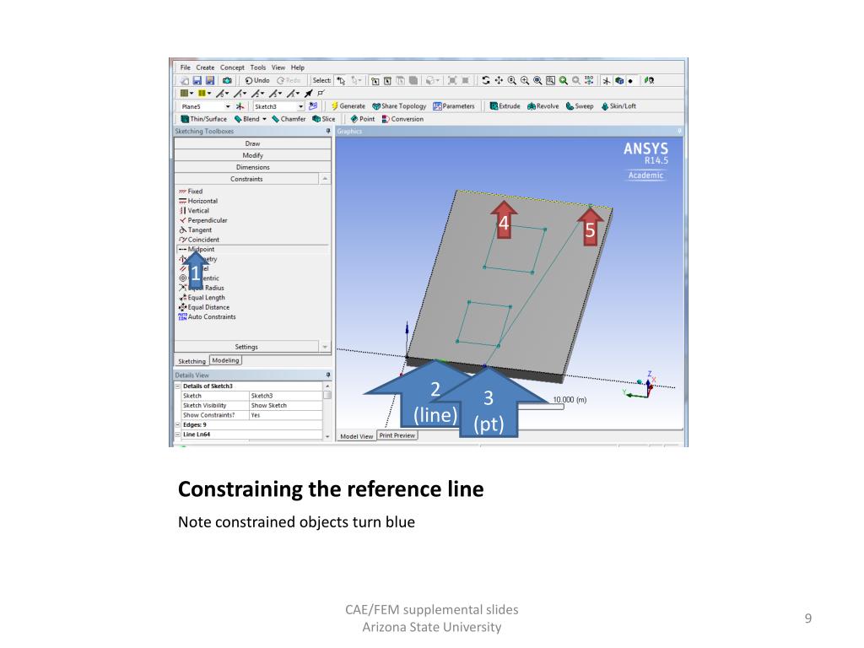Screen dimensions: 864x648
Task: Select the Equal Length constraint
Action: click(x=202, y=298)
